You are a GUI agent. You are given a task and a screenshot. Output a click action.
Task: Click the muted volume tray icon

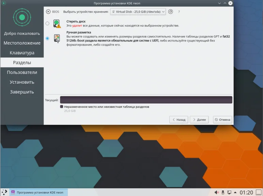click(x=217, y=192)
